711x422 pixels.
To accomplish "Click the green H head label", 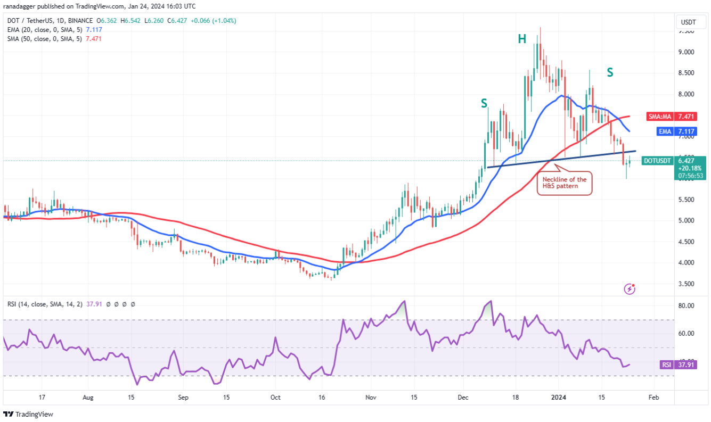I will (x=522, y=38).
